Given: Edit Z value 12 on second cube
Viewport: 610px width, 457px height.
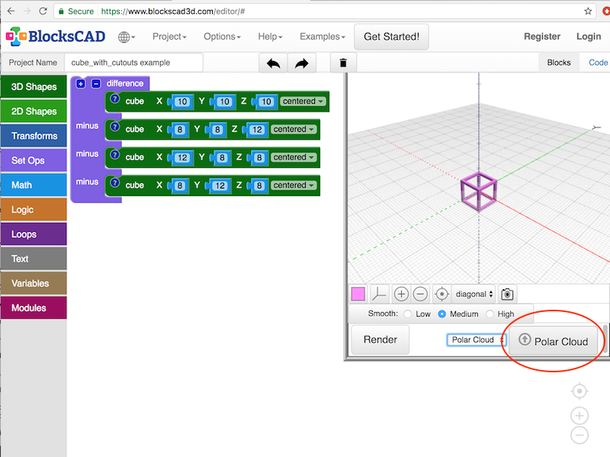Looking at the screenshot, I should (257, 130).
